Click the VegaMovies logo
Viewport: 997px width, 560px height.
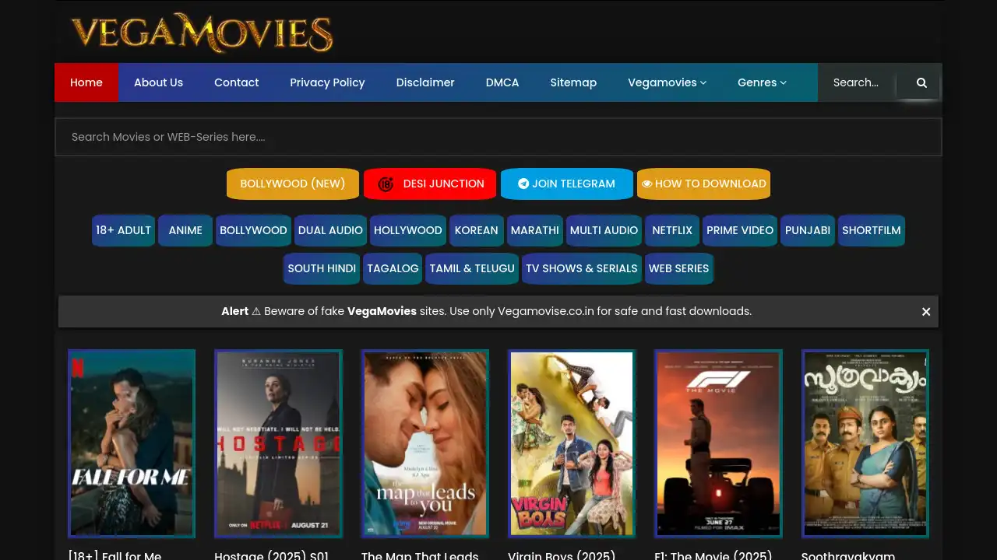202,33
